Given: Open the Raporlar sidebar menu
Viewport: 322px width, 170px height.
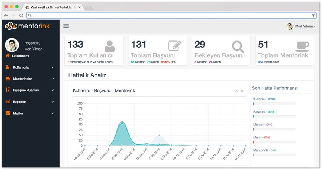Looking at the screenshot, I should pos(30,102).
